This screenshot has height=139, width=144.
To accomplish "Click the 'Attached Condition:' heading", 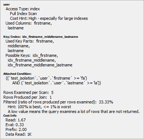I will pyautogui.click(x=17, y=74).
